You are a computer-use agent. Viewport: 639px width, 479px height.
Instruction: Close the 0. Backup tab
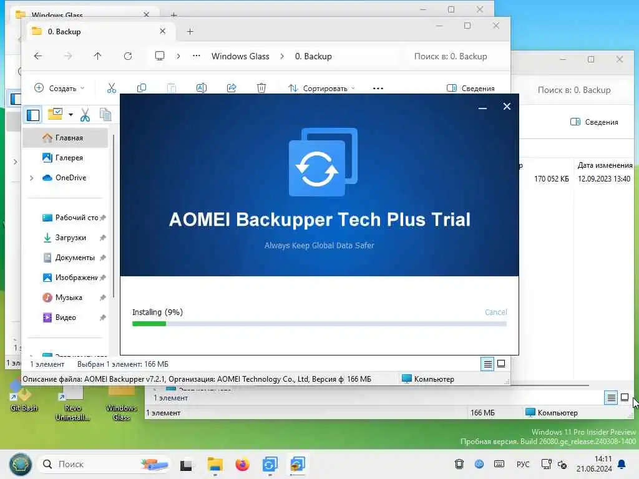coord(162,31)
